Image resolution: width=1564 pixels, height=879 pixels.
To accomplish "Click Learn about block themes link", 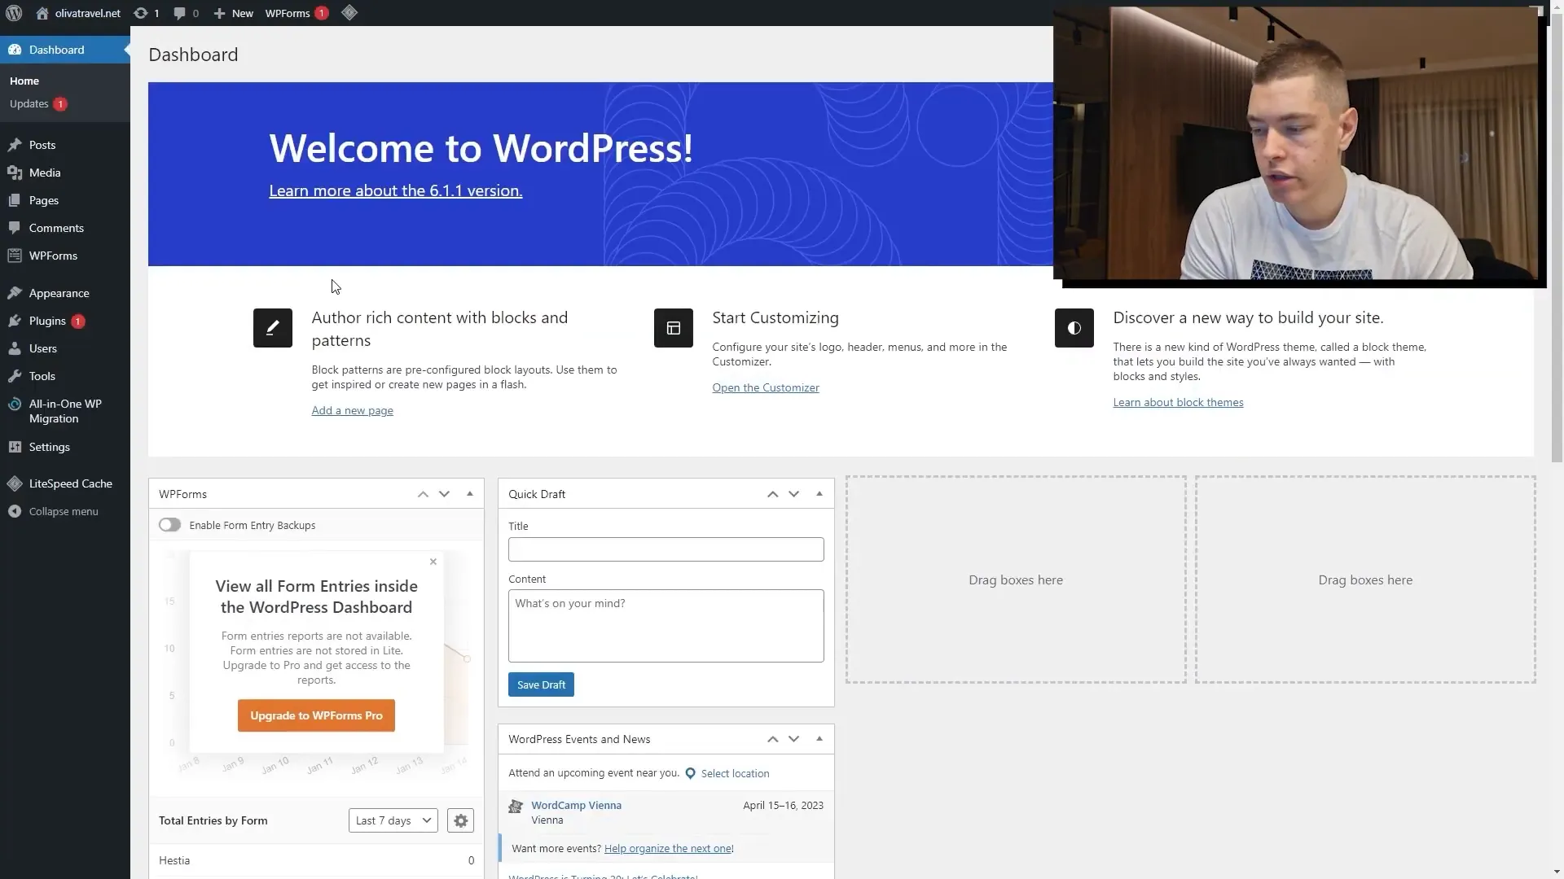I will 1178,402.
